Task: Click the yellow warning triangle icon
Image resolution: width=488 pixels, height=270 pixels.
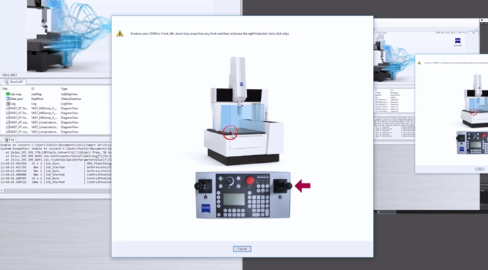Action: (x=120, y=33)
